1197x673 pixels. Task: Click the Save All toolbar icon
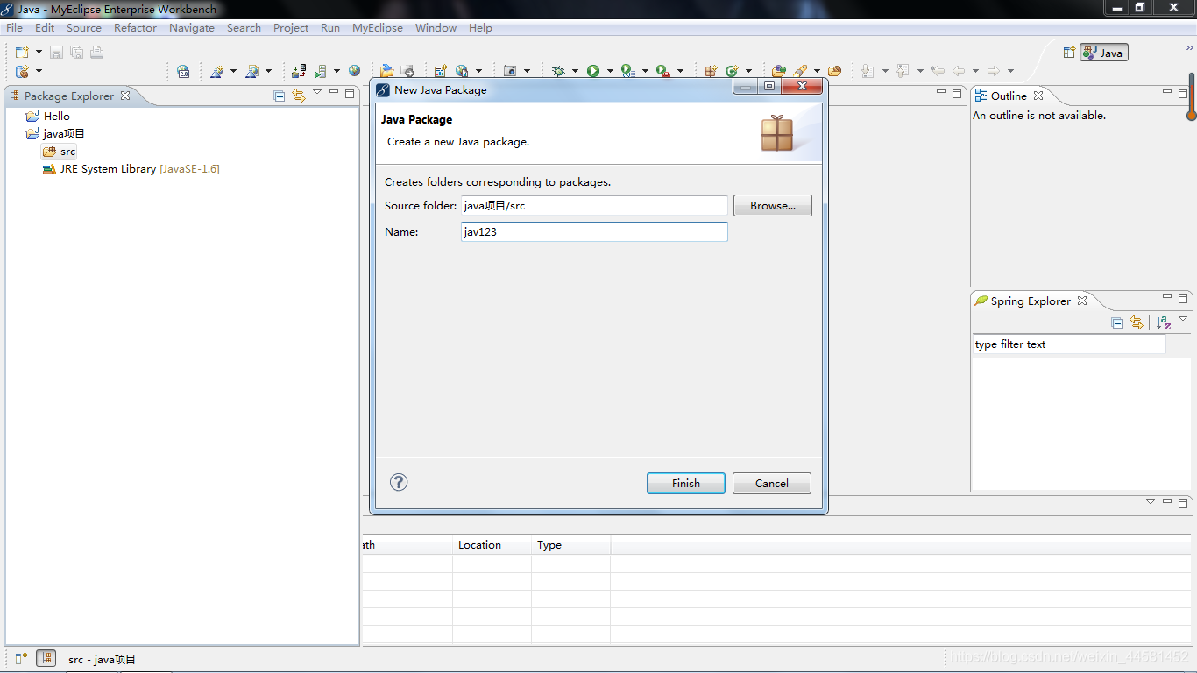(x=76, y=53)
